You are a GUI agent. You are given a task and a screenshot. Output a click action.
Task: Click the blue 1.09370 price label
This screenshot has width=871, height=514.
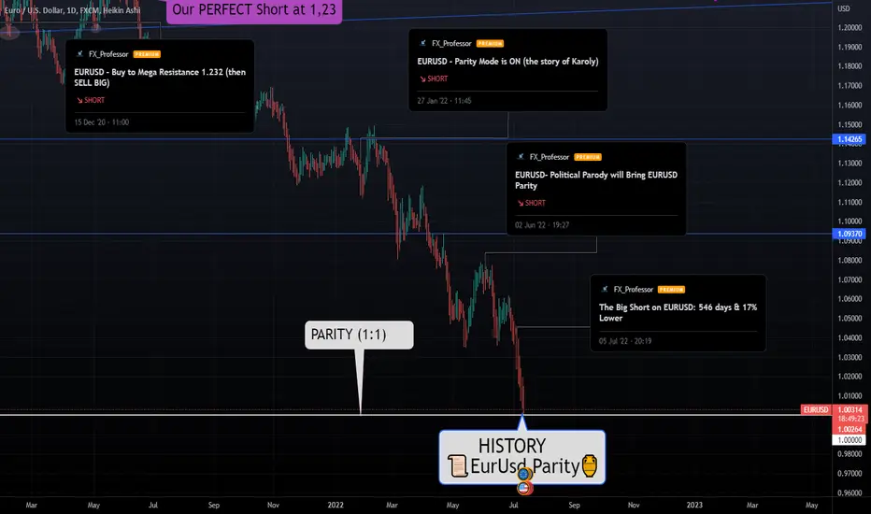point(850,234)
